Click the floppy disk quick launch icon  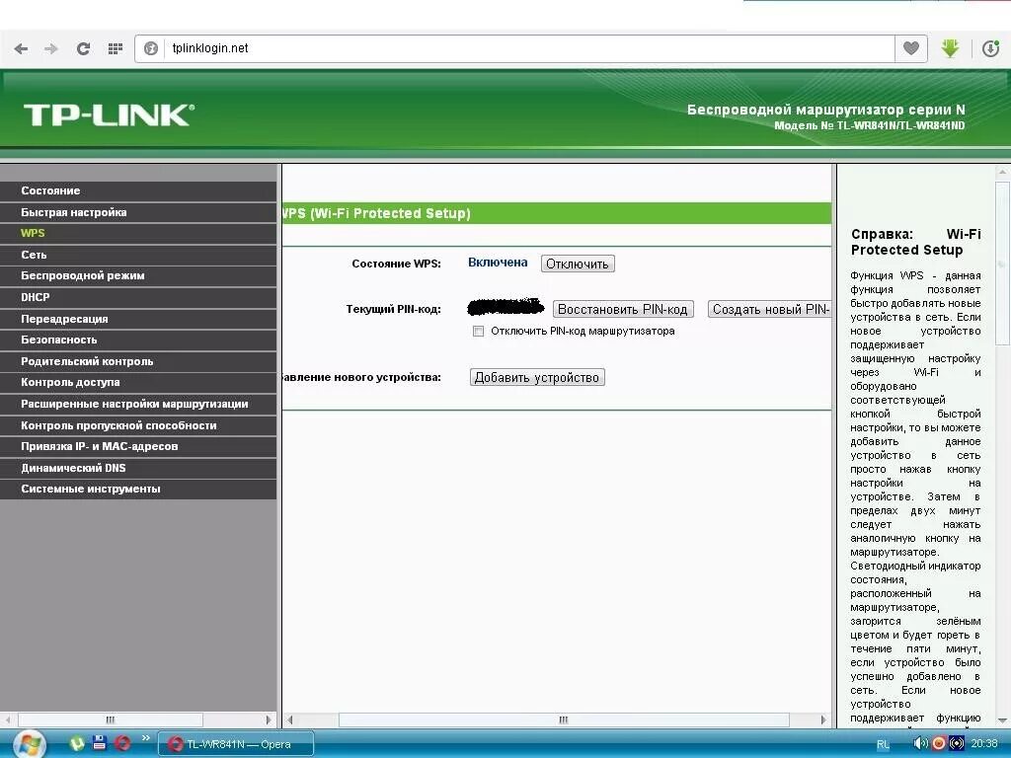click(100, 742)
